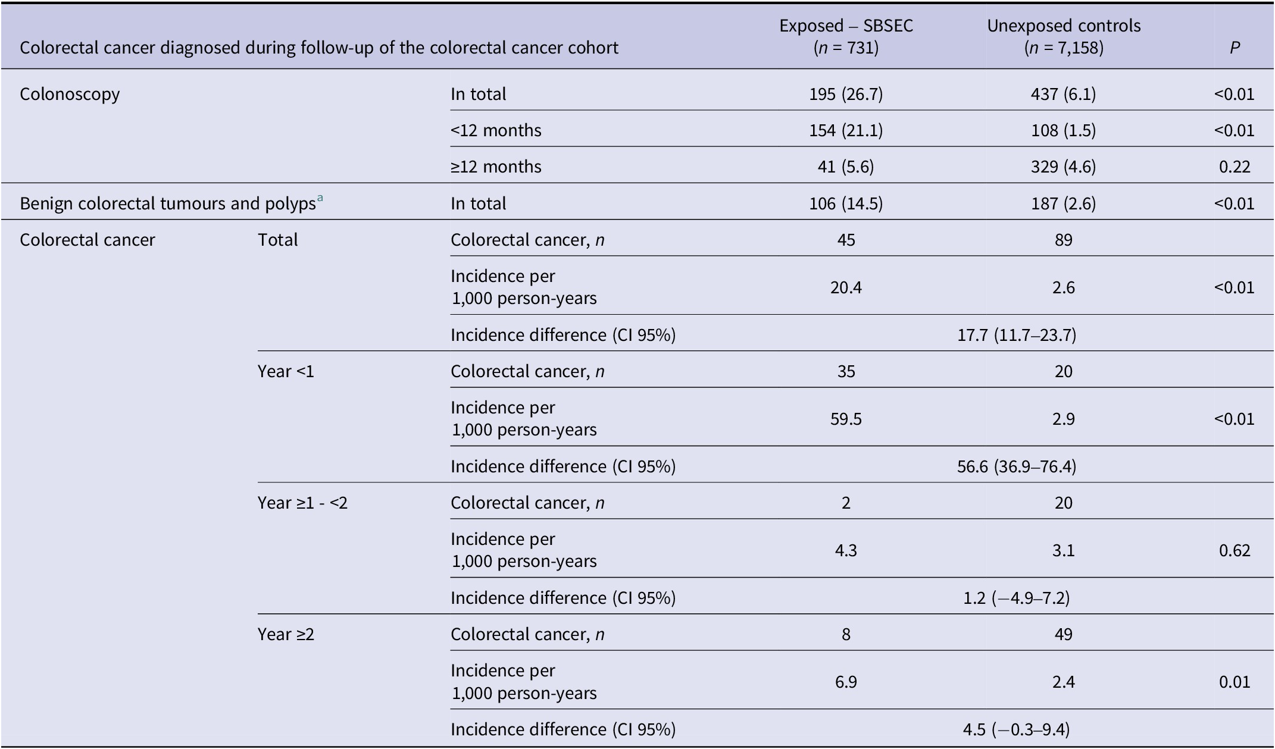Click the Exposed – SBSEC column header
The image size is (1275, 749).
846,36
